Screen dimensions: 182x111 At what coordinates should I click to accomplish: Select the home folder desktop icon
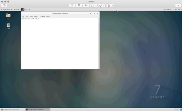coord(8,16)
